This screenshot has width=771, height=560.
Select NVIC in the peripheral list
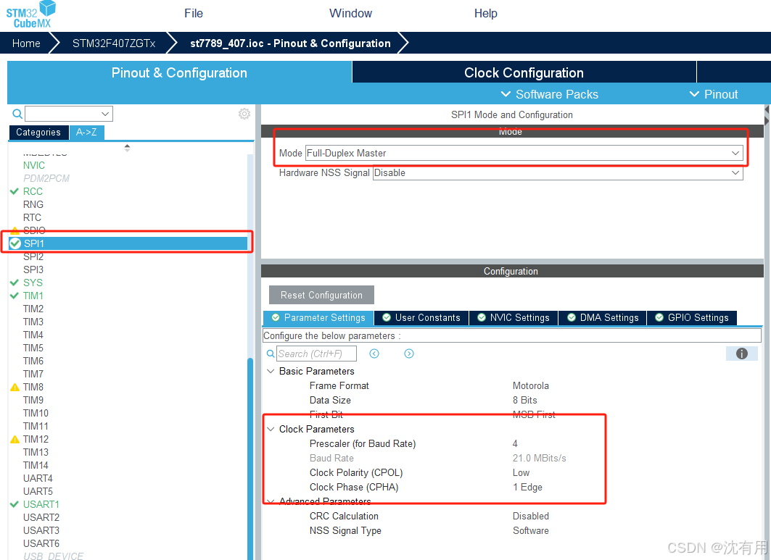(34, 166)
